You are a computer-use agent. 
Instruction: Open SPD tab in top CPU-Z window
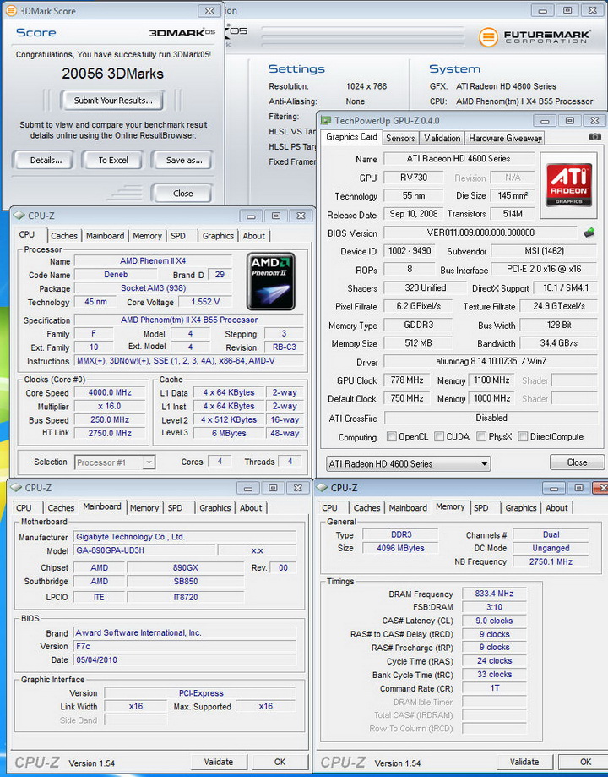coord(178,236)
